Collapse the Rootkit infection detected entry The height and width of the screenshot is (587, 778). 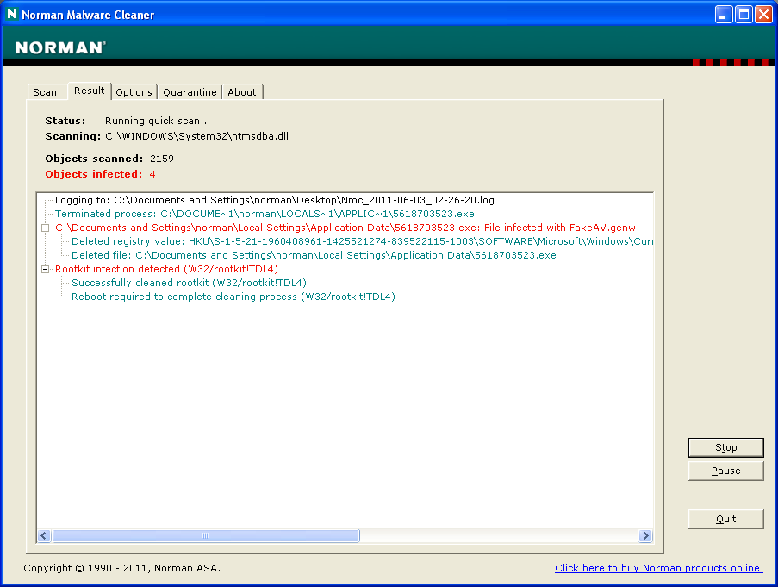pos(45,269)
